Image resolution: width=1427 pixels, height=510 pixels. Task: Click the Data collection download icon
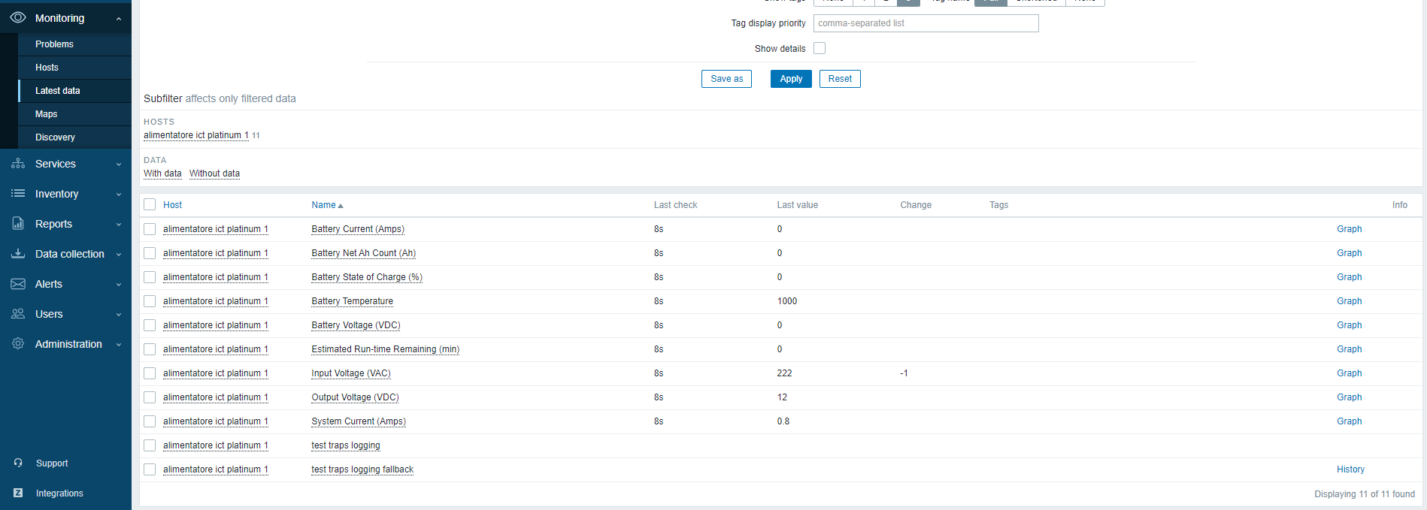(x=18, y=254)
